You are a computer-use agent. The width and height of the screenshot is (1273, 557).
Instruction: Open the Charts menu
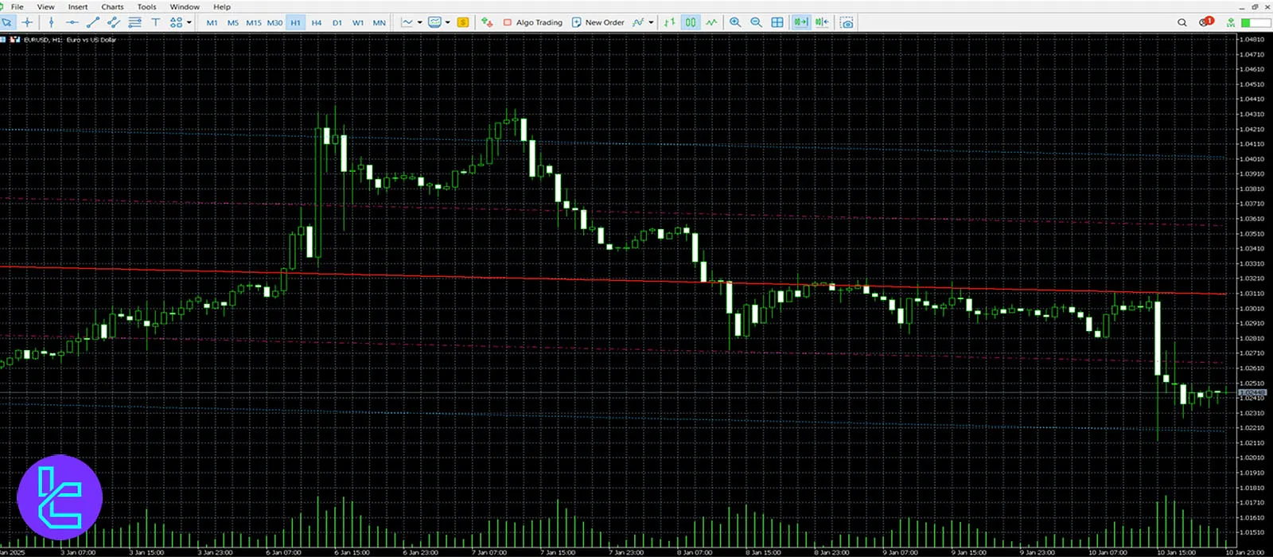(x=112, y=6)
